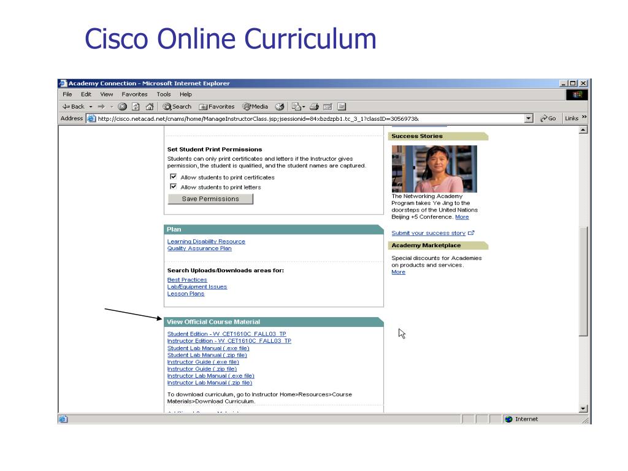Open the File menu
This screenshot has width=628, height=471.
coord(67,94)
